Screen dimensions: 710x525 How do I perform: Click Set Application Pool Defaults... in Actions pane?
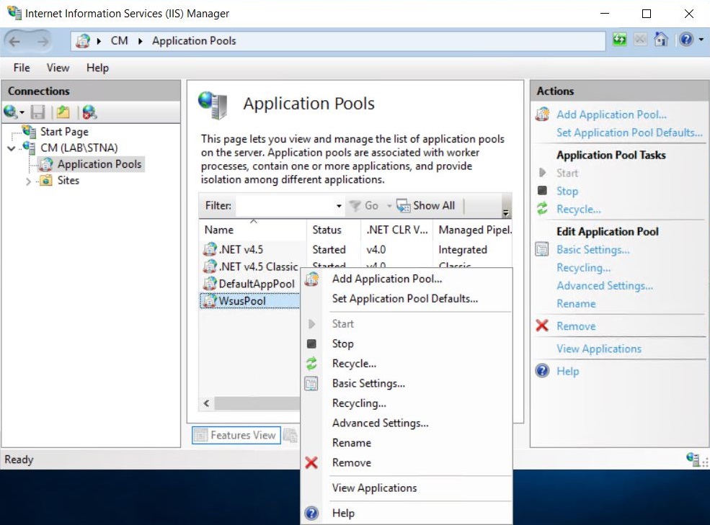point(629,133)
